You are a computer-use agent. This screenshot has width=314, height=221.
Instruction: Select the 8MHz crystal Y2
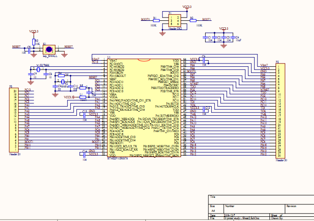(63, 82)
